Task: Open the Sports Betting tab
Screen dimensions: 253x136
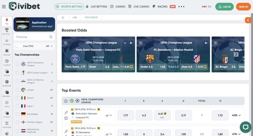Action: (69, 7)
